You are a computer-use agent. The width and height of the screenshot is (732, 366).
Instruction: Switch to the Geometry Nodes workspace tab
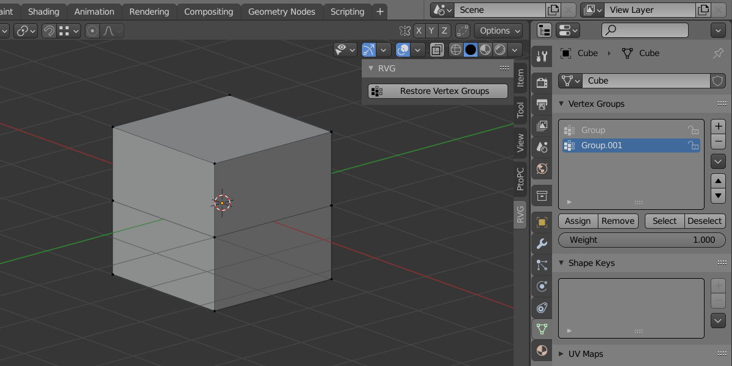(281, 11)
